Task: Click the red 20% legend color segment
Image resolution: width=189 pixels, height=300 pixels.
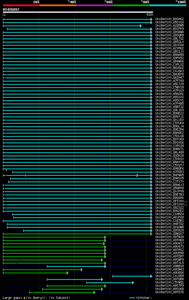Action: click(21, 5)
